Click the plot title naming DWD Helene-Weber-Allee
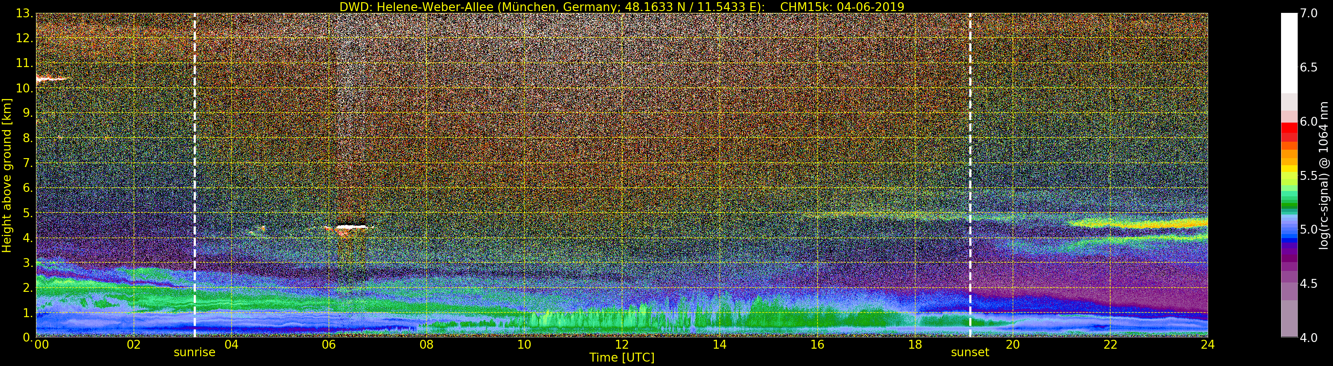 click(622, 7)
